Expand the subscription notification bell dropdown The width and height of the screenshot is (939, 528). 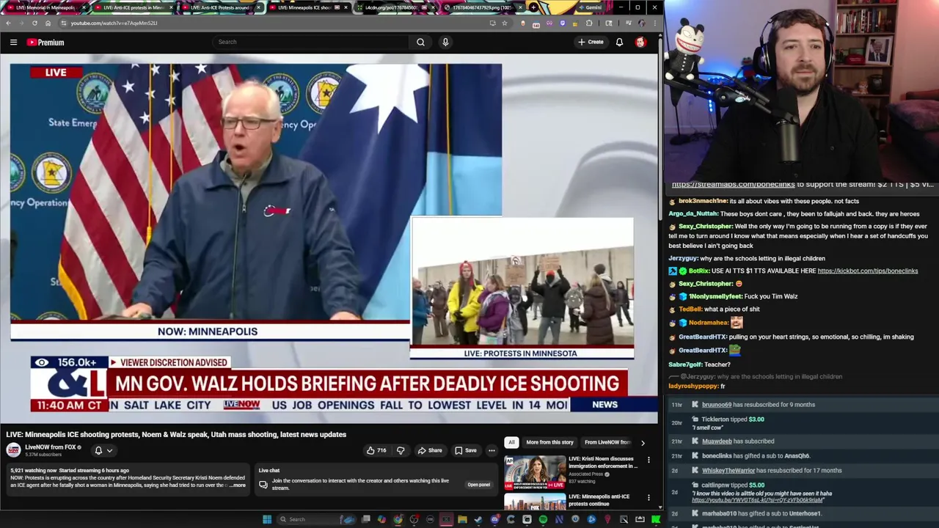click(103, 450)
